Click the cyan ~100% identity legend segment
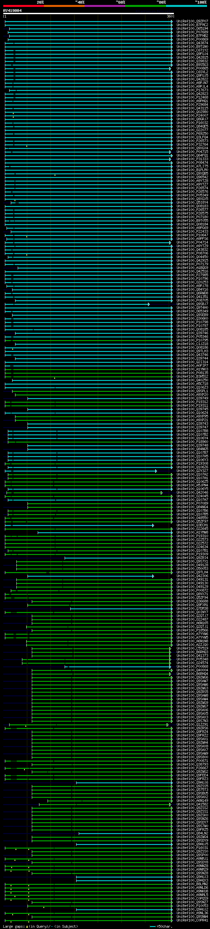 coord(187,6)
